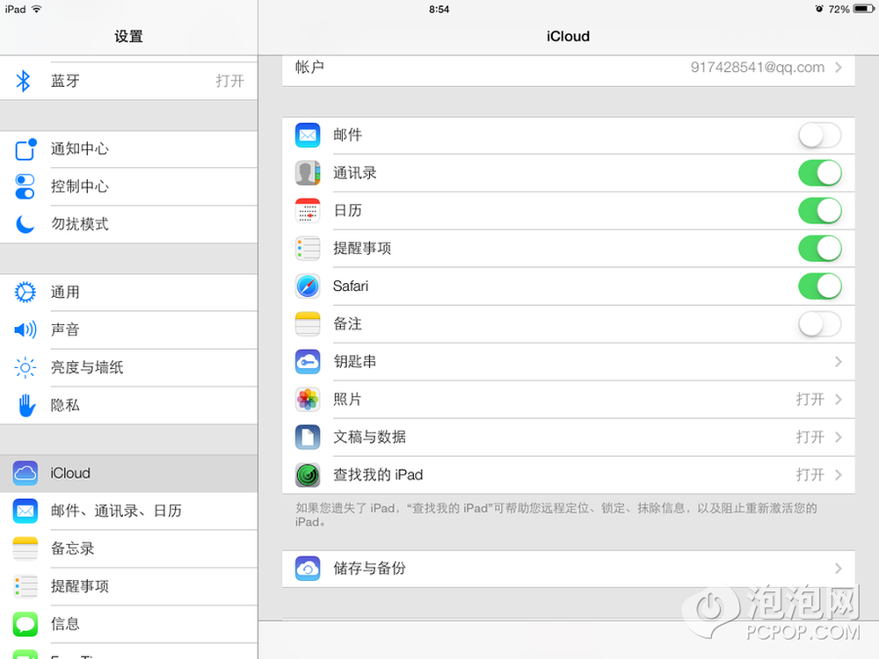The height and width of the screenshot is (659, 879).
Task: Open Reminders (提醒事项) settings in sidebar
Action: pos(129,586)
